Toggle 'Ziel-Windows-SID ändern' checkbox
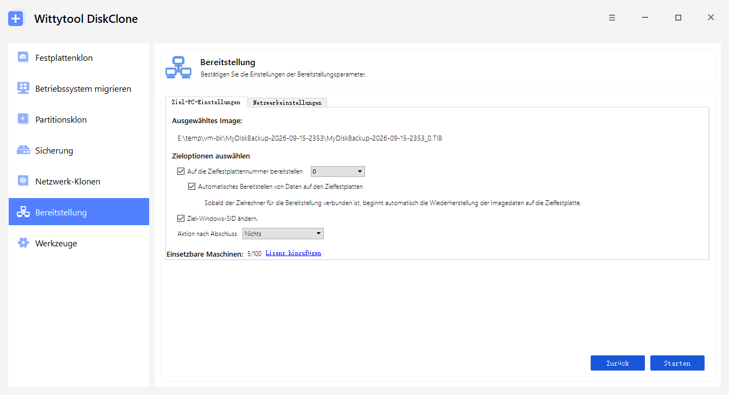Viewport: 729px width, 395px height. (x=181, y=218)
